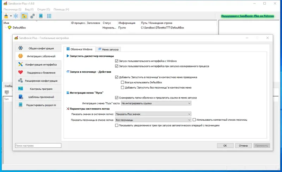Open Общая конфигурация settings section

[x=38, y=48]
